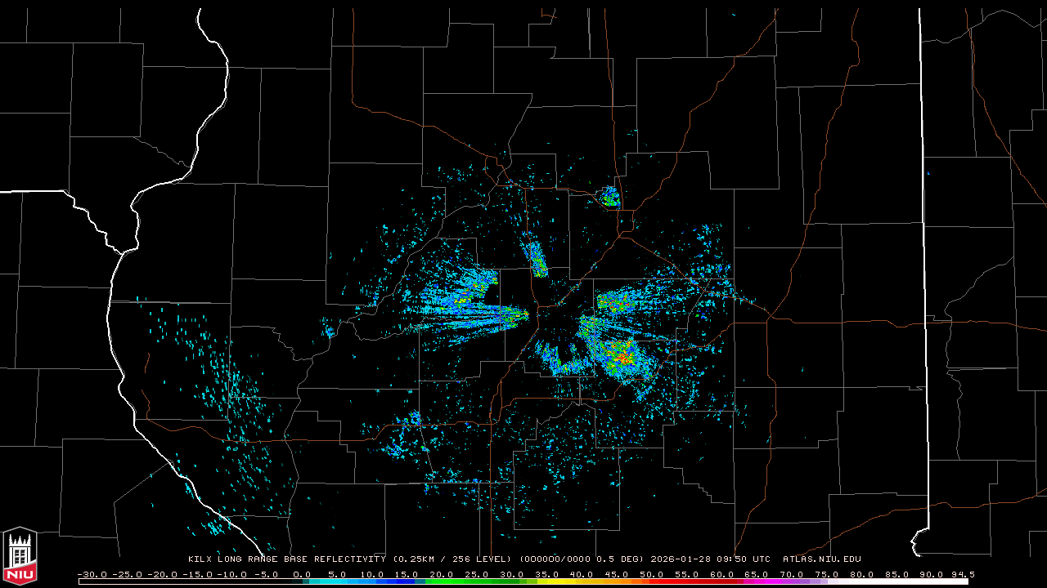Viewport: 1047px width, 588px height.
Task: Click the -25.0 scale label
Action: point(128,574)
